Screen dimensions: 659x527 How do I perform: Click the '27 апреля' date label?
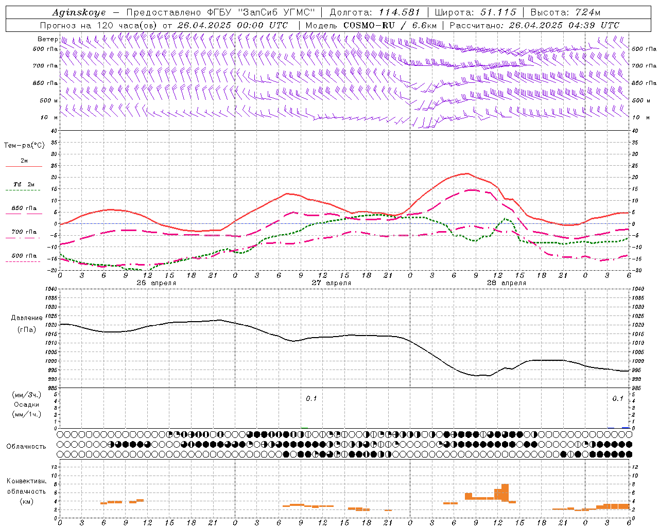tap(332, 283)
